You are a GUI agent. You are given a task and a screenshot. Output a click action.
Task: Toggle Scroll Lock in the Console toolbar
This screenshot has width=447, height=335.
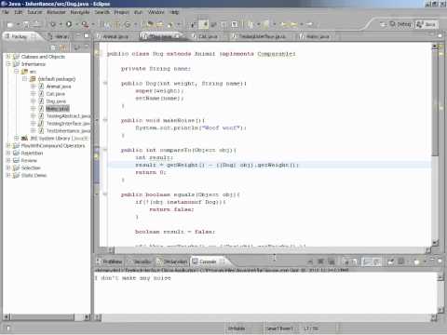(x=355, y=262)
